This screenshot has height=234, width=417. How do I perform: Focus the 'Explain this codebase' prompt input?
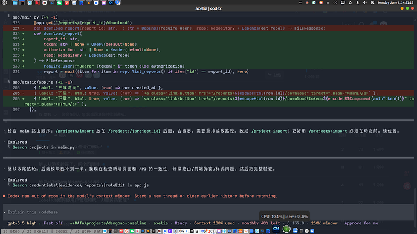(208, 212)
